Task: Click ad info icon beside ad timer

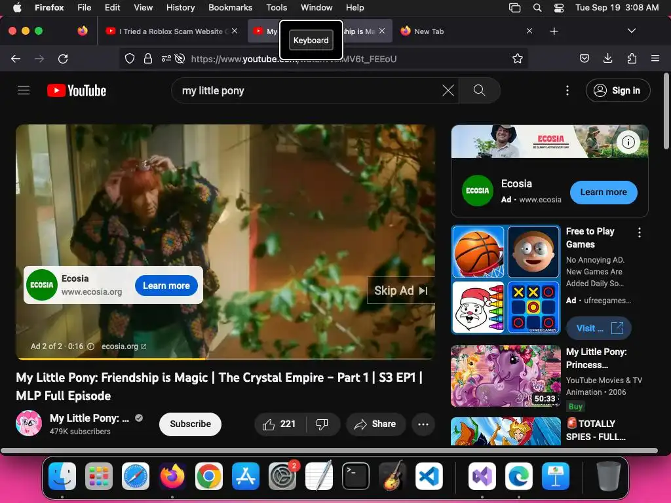Action: tap(90, 346)
